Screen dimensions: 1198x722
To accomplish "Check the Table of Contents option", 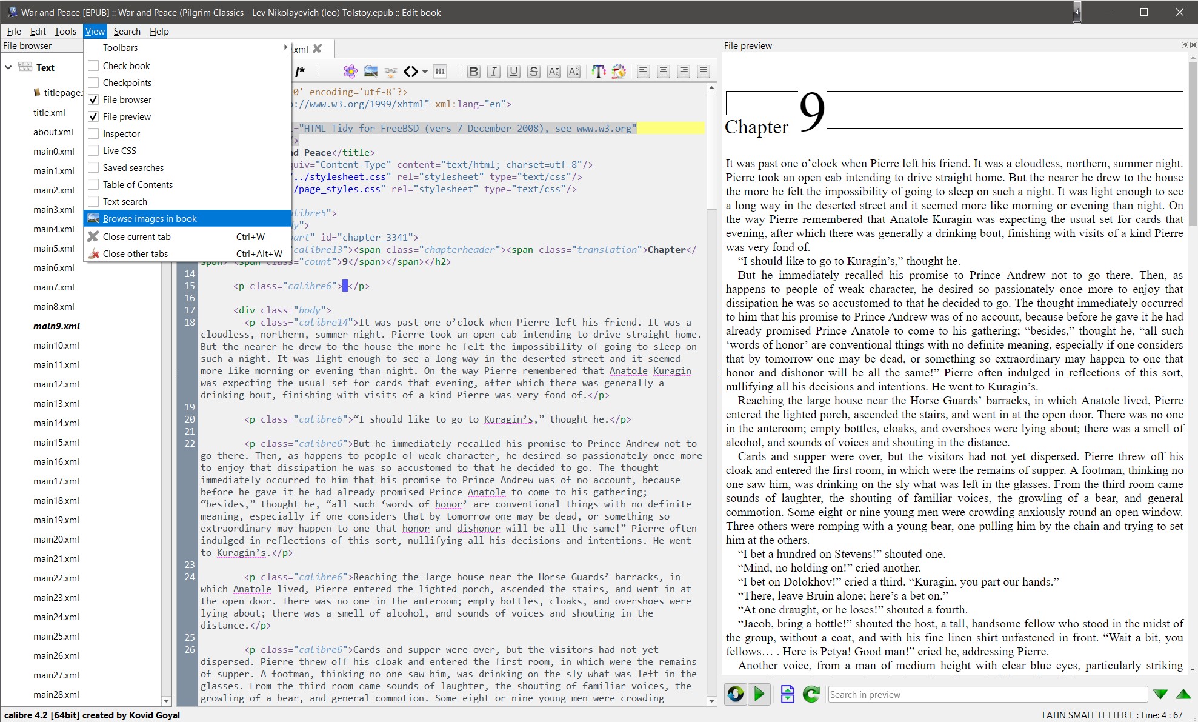I will pyautogui.click(x=93, y=184).
